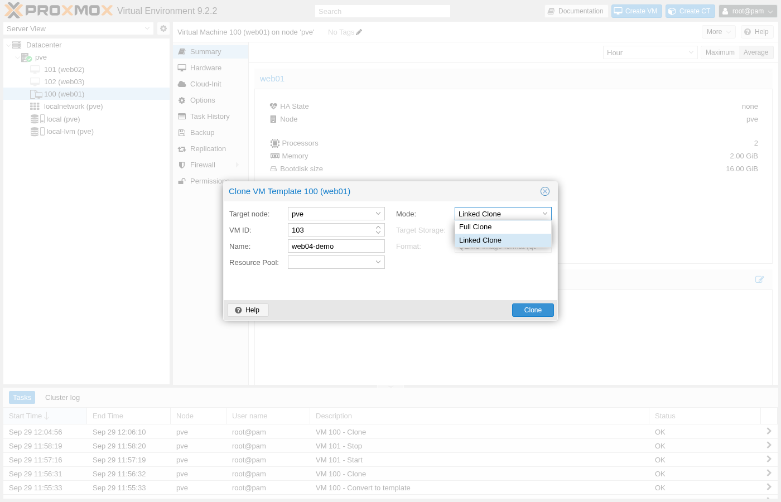Open the Task History panel
781x502 pixels.
(210, 117)
